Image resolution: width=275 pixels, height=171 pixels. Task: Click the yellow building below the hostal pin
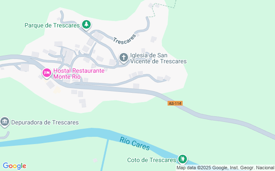(x=57, y=90)
